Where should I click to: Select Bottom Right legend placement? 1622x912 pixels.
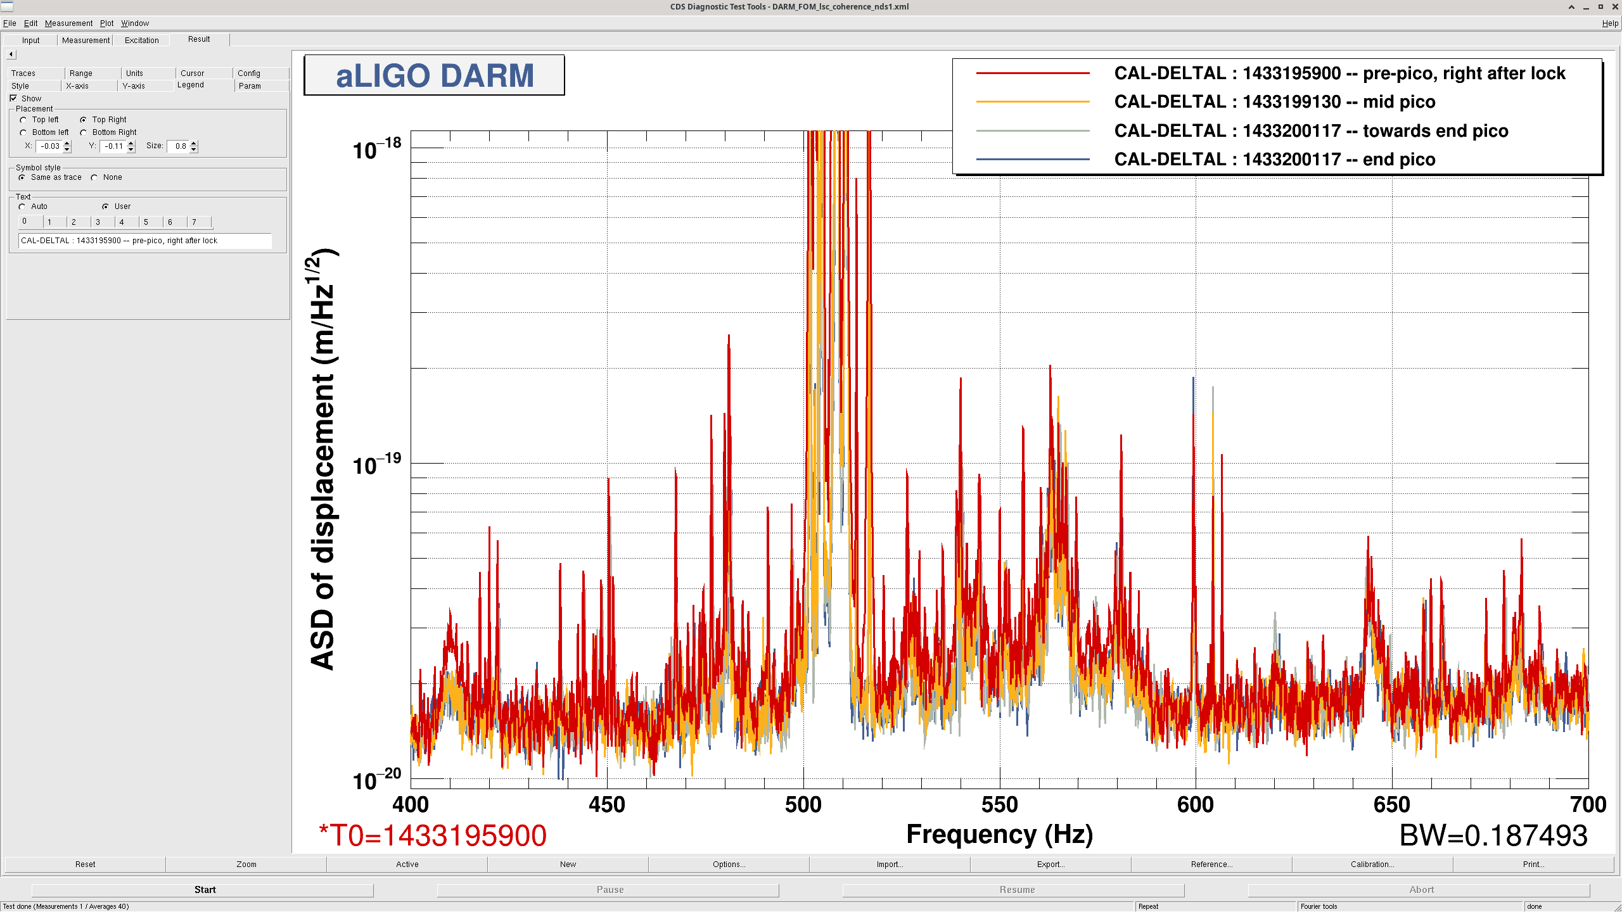pyautogui.click(x=83, y=132)
